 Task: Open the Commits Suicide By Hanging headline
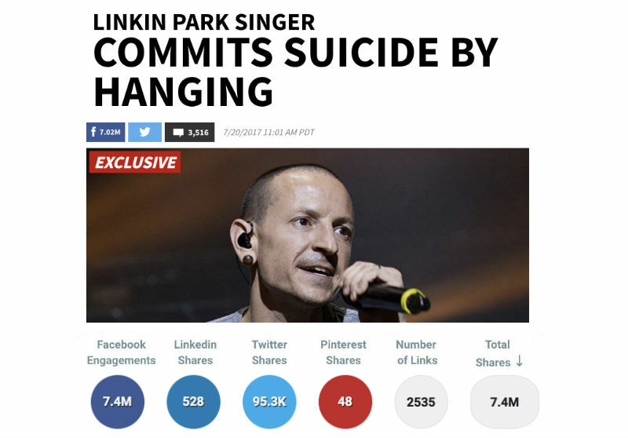296,71
